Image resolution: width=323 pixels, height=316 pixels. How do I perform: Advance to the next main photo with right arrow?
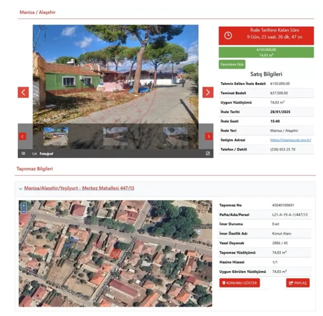pyautogui.click(x=208, y=92)
